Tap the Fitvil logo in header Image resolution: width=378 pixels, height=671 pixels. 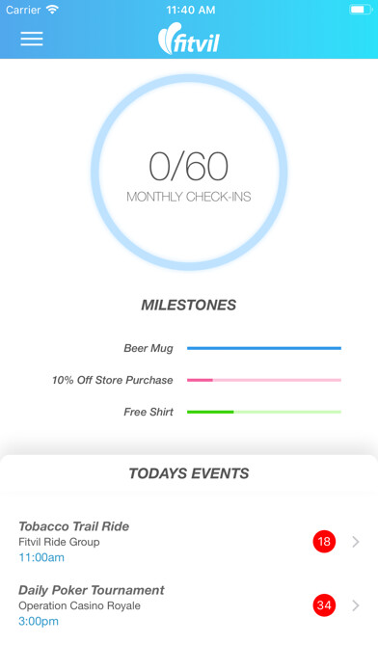point(189,39)
